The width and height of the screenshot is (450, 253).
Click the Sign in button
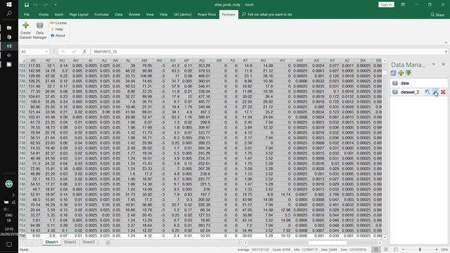pos(386,5)
